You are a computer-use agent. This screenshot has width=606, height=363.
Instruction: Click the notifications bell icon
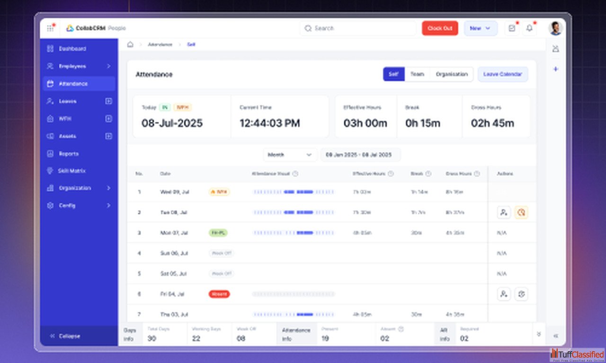529,28
